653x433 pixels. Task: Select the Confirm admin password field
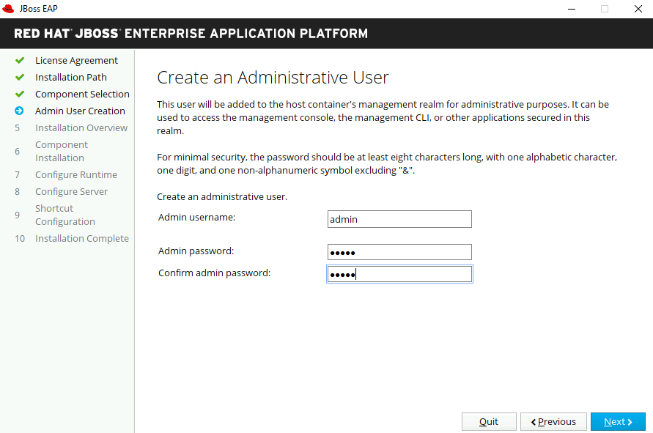[399, 274]
